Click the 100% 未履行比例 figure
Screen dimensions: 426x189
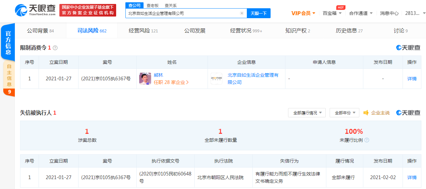(354, 132)
